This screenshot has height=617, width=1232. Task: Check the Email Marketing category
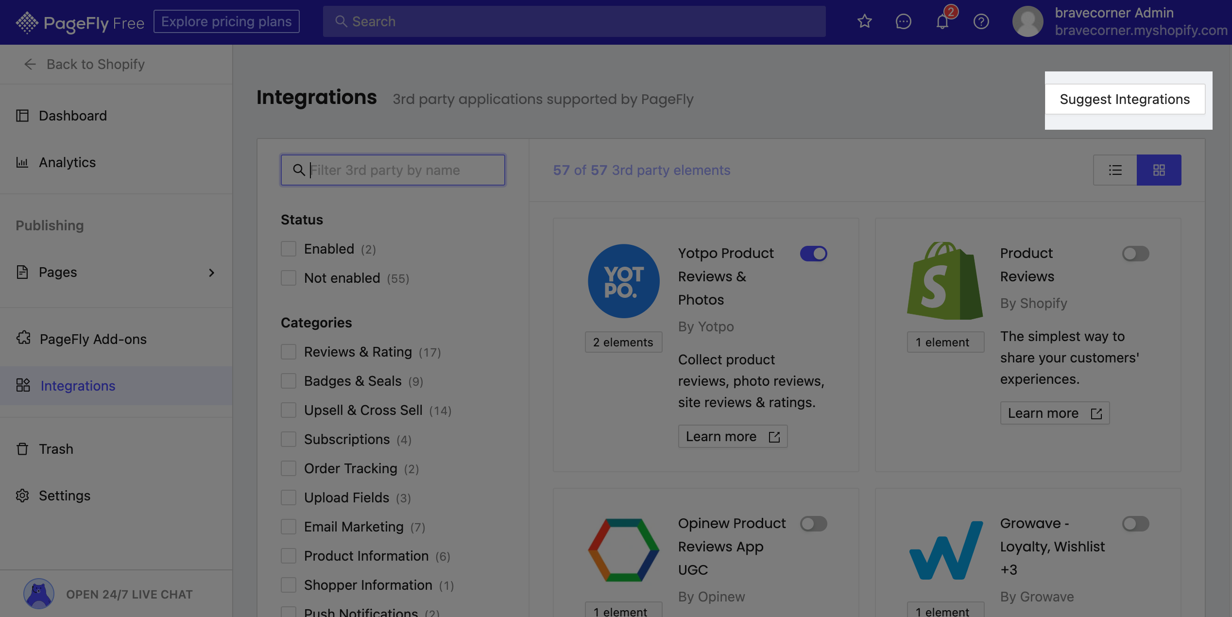tap(289, 527)
